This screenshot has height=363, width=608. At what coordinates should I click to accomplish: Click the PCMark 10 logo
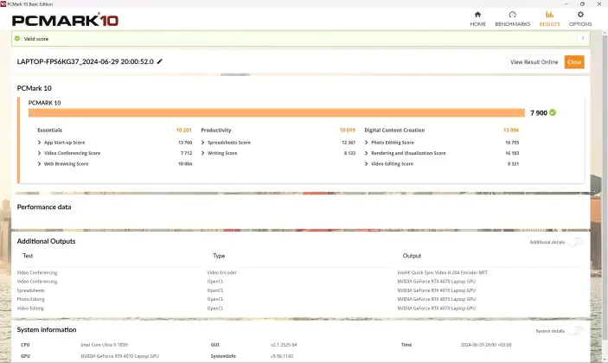pyautogui.click(x=65, y=20)
